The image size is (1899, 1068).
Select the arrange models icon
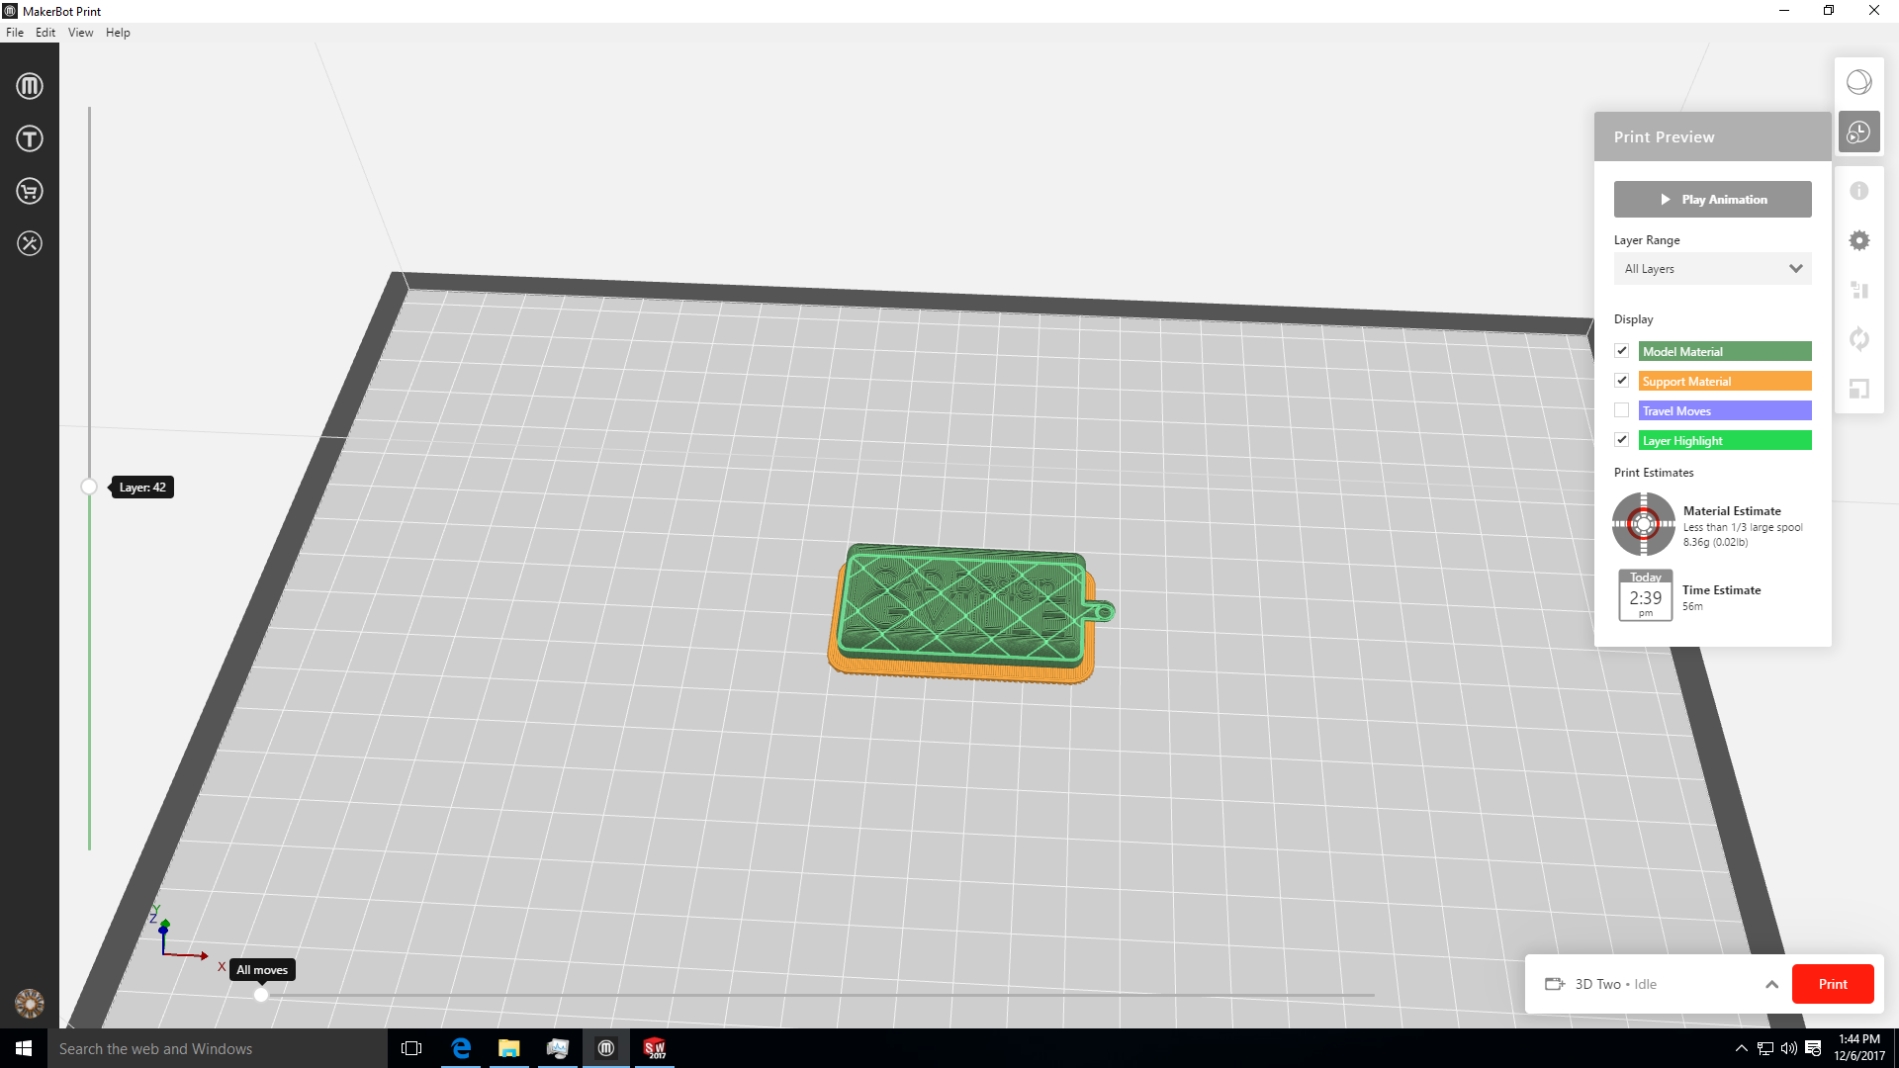[x=1859, y=290]
